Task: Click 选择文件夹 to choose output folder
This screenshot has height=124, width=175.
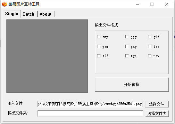Action: click(157, 113)
